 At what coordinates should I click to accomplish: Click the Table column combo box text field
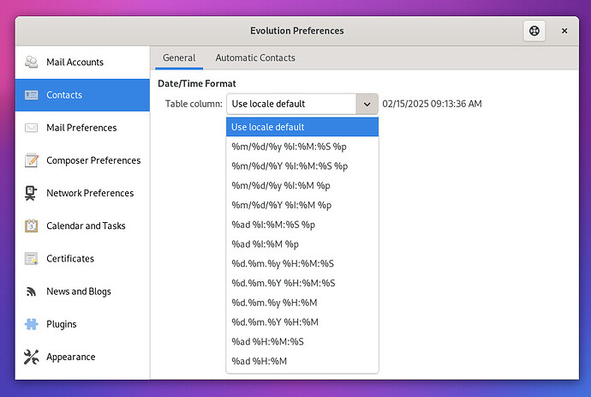291,104
